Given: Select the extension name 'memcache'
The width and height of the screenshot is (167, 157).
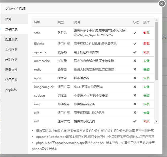Looking at the screenshot, I should pos(42,61).
